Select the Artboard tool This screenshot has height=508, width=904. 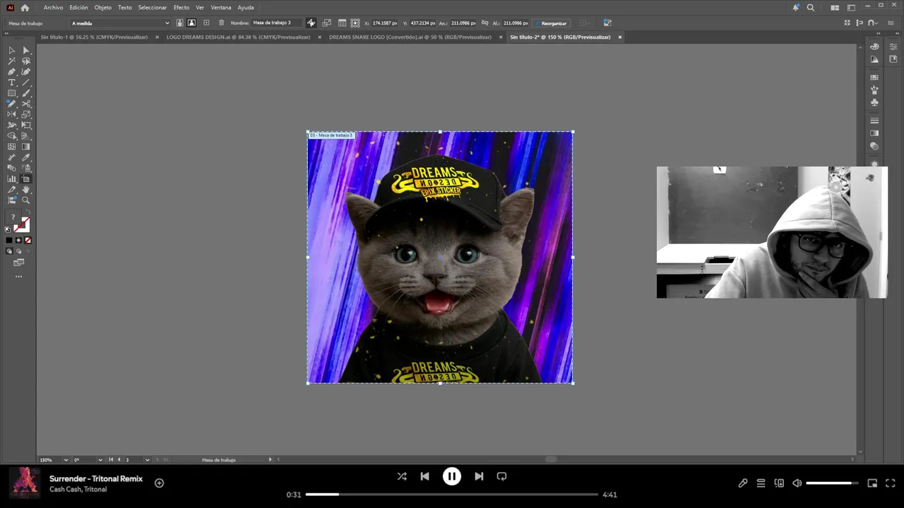coord(26,179)
